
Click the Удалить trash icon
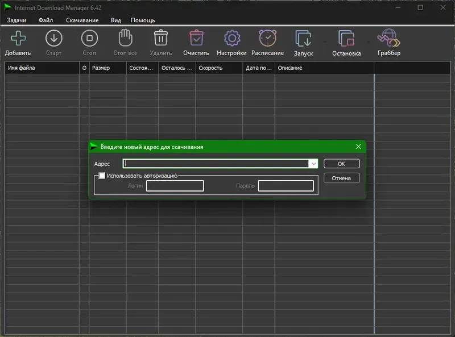click(161, 38)
